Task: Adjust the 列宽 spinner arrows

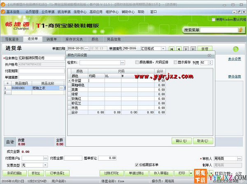Action: (210, 62)
